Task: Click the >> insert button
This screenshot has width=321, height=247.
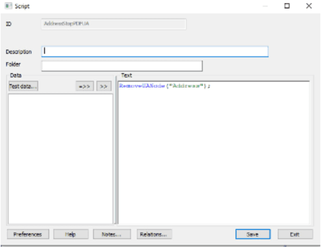Action: tap(104, 86)
